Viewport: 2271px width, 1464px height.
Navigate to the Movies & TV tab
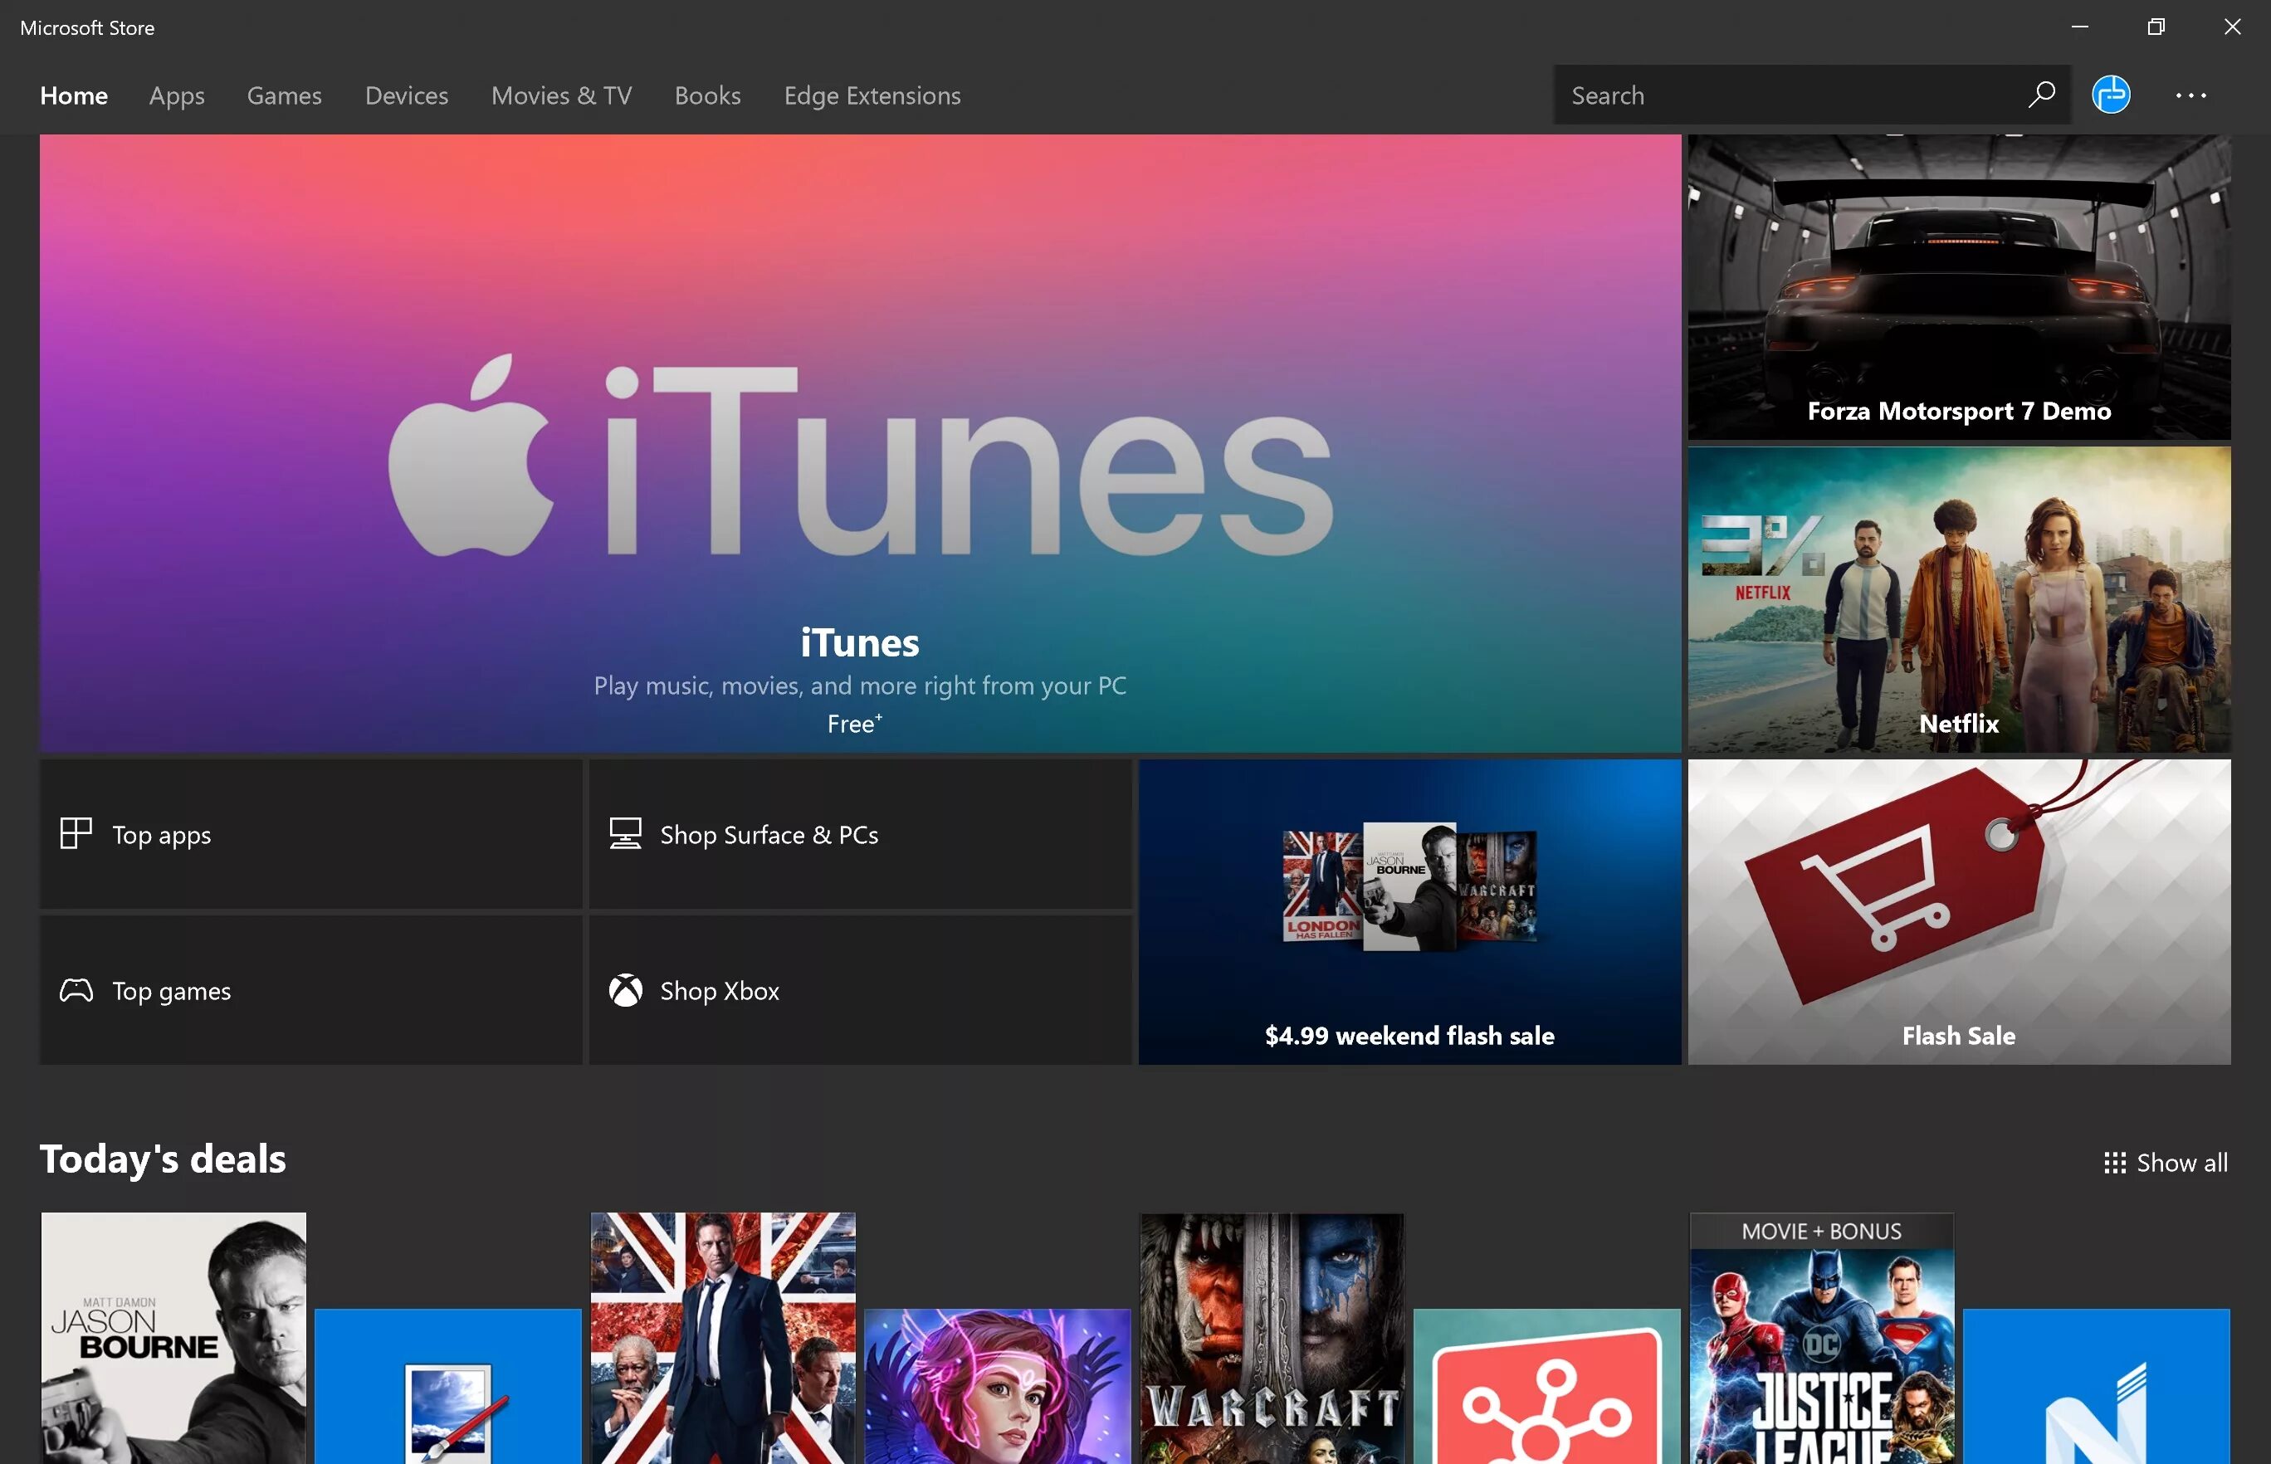pyautogui.click(x=561, y=95)
